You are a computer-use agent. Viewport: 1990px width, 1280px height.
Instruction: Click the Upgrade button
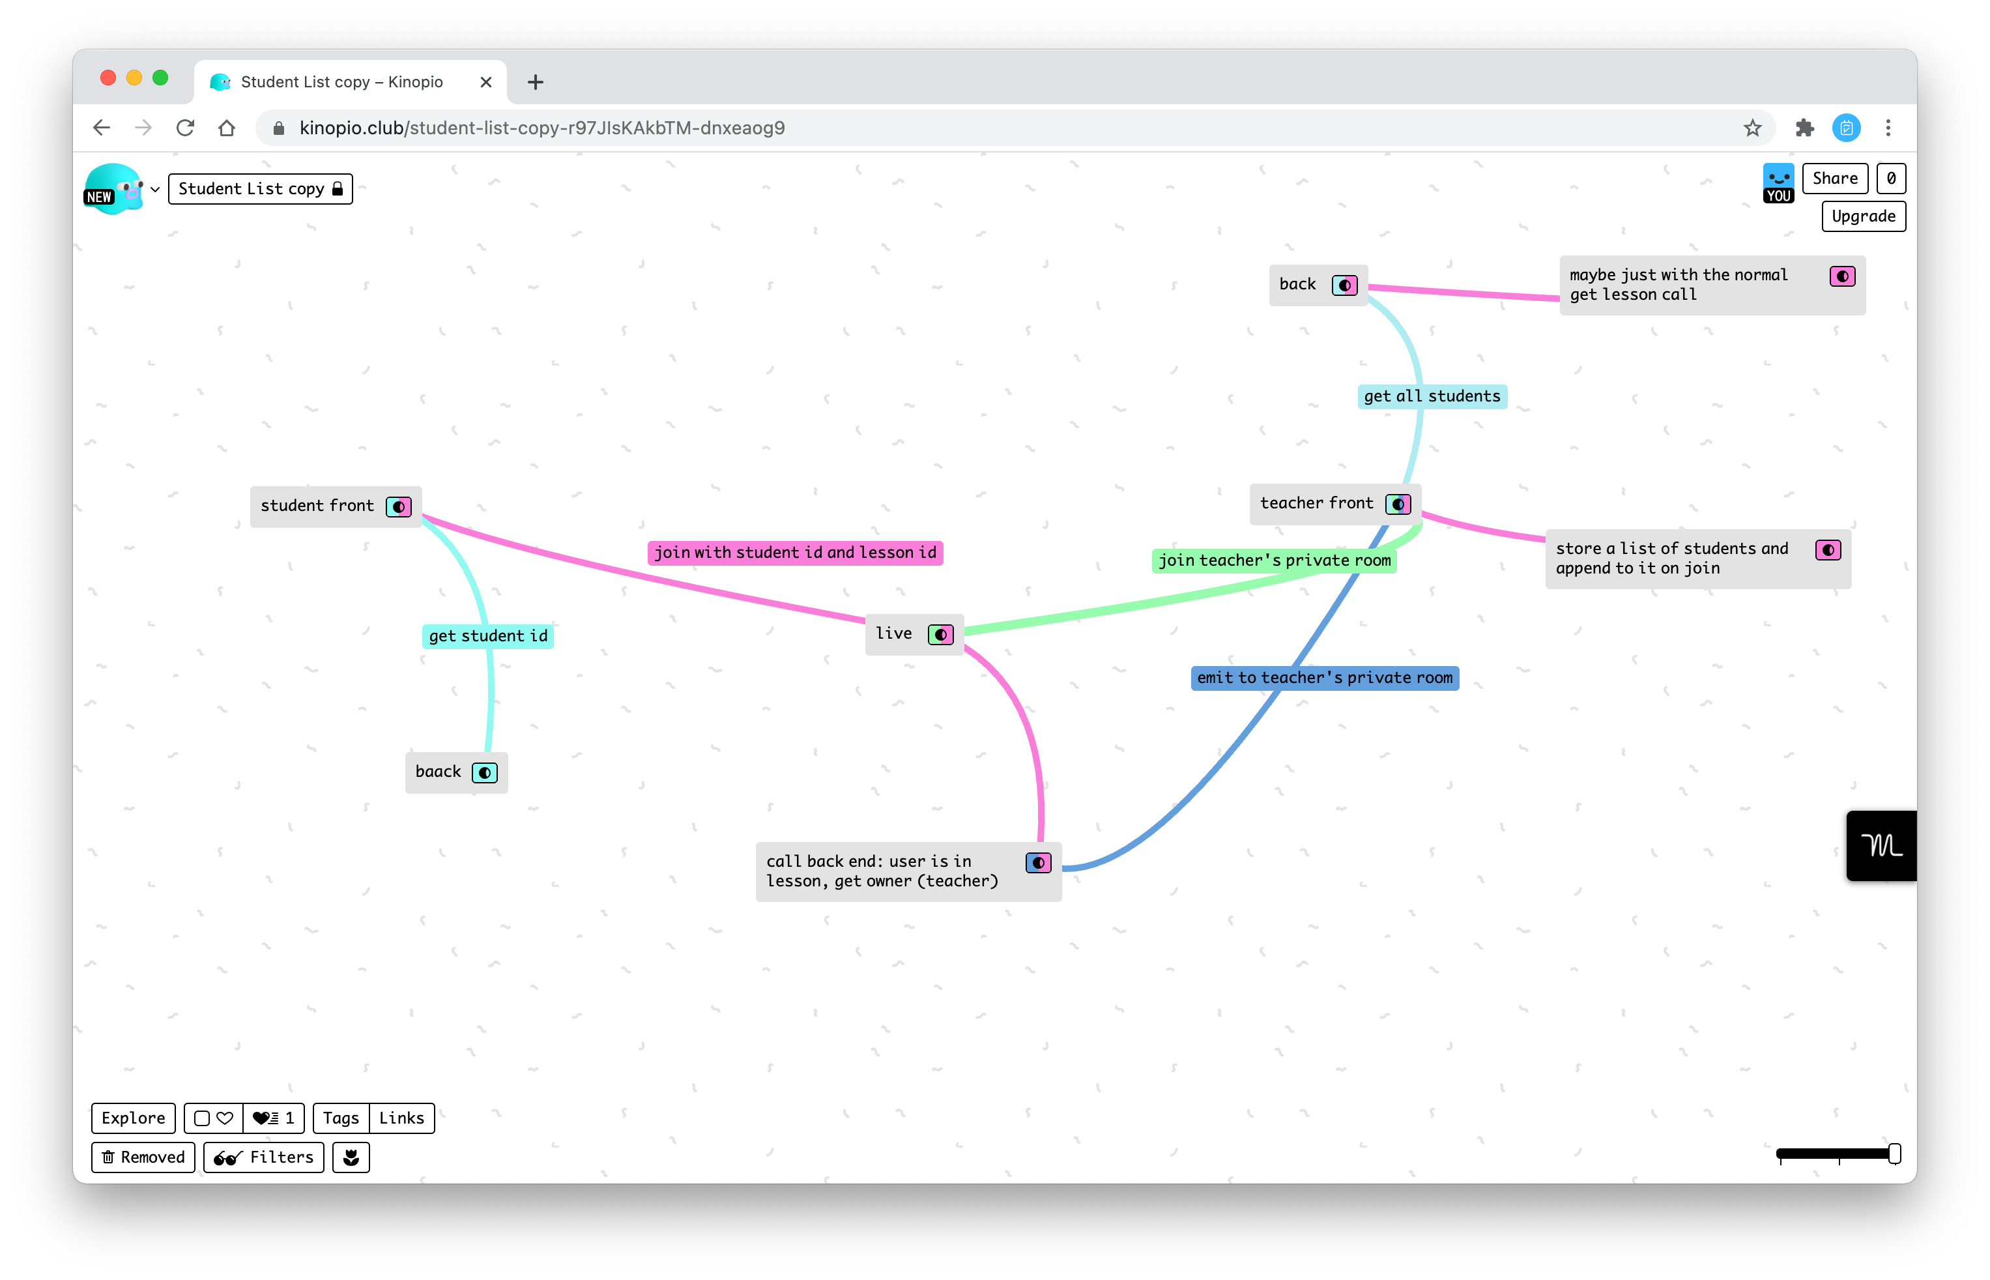tap(1863, 216)
